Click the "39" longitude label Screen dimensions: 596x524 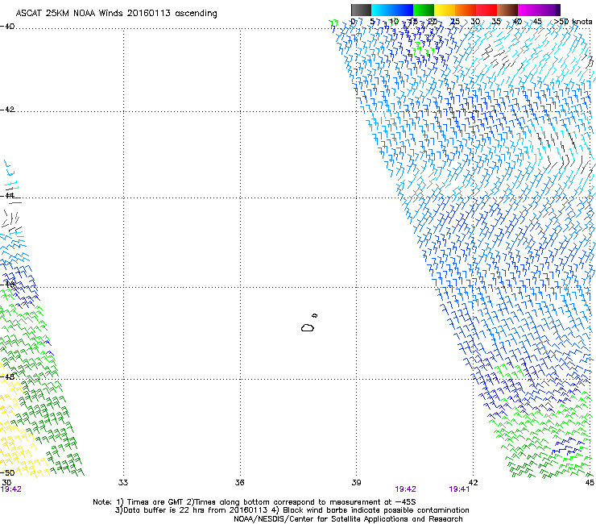356,483
